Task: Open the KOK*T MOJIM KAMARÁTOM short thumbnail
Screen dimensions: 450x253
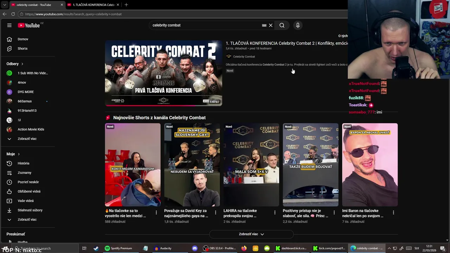Action: (x=133, y=165)
